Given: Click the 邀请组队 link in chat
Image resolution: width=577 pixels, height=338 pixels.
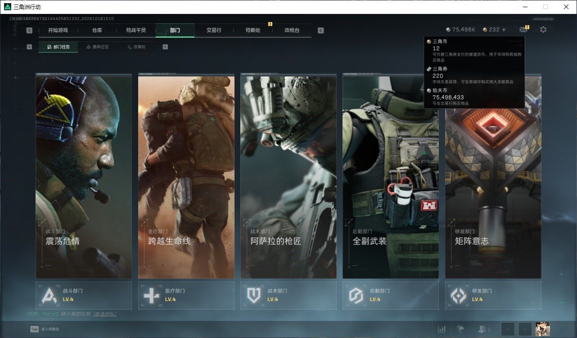Looking at the screenshot, I should click(105, 314).
